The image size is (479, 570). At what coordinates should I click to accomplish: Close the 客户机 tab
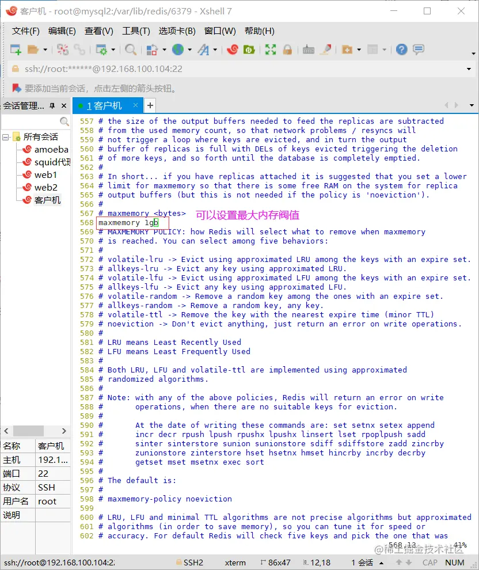(135, 105)
